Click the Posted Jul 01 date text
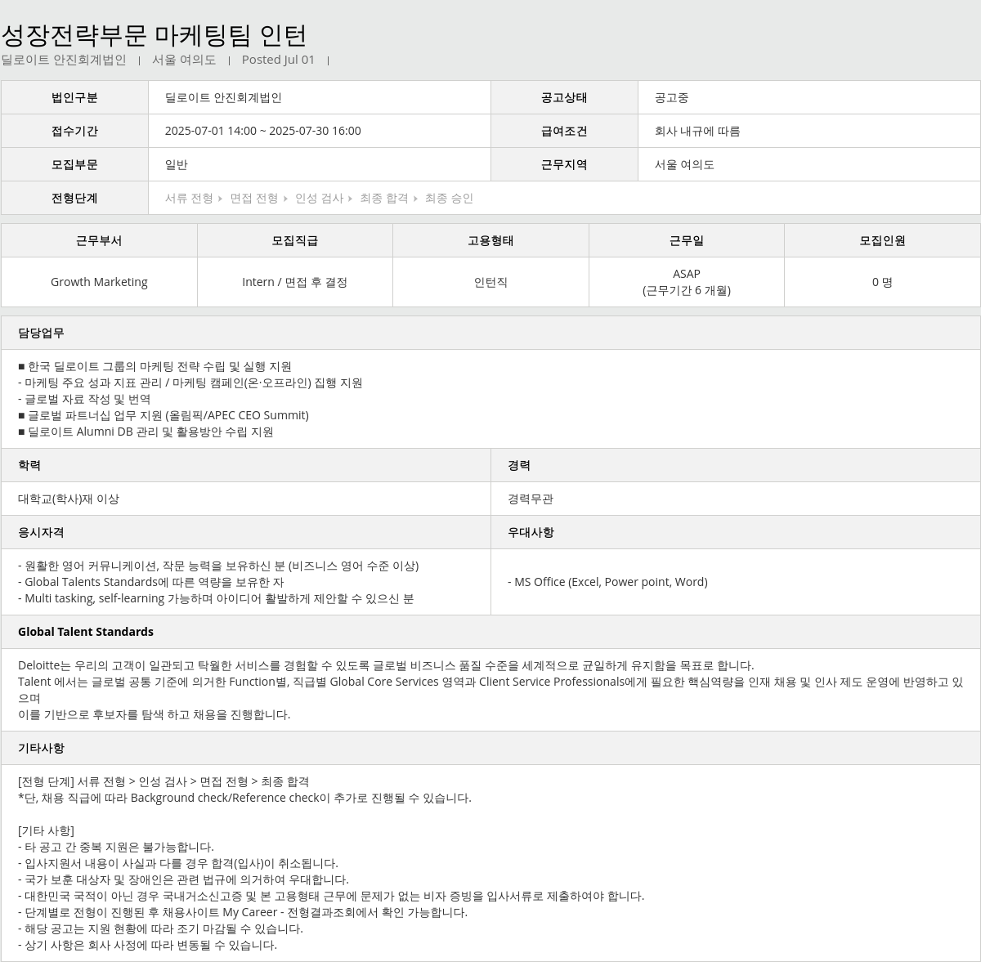 click(x=278, y=60)
